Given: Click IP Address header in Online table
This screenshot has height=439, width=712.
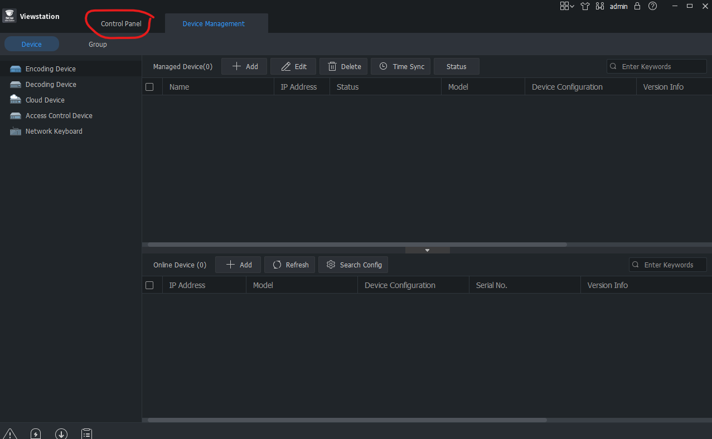Looking at the screenshot, I should [204, 285].
